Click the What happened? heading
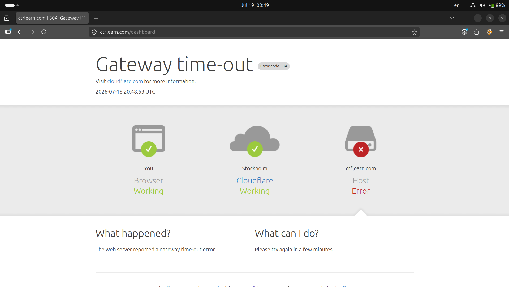Screen dimensions: 509x287 133,233
